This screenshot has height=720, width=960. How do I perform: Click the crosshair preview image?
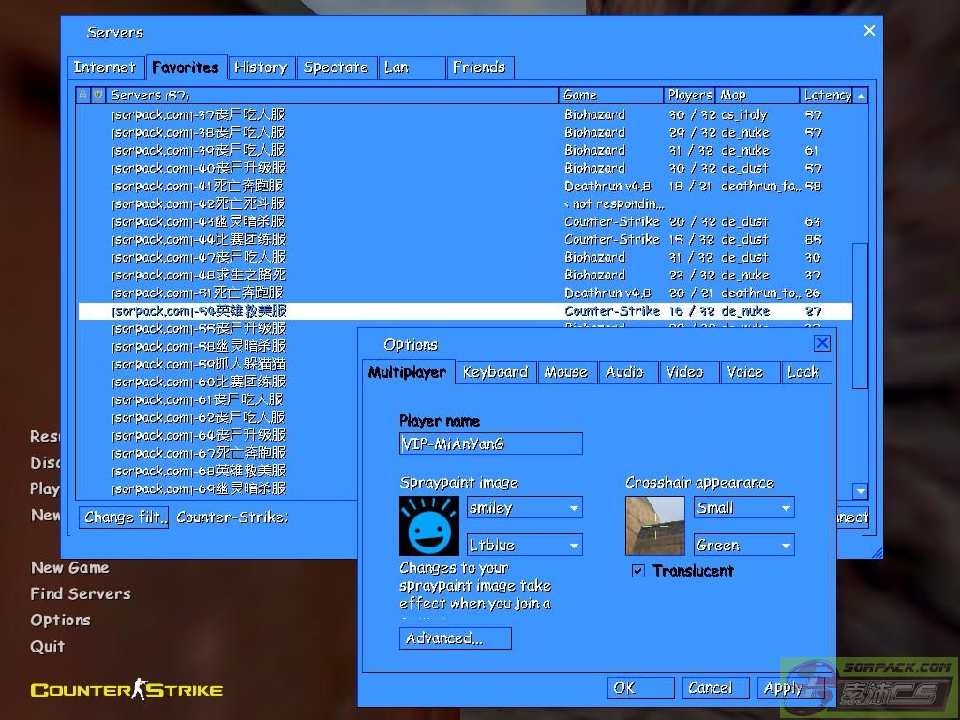(654, 526)
